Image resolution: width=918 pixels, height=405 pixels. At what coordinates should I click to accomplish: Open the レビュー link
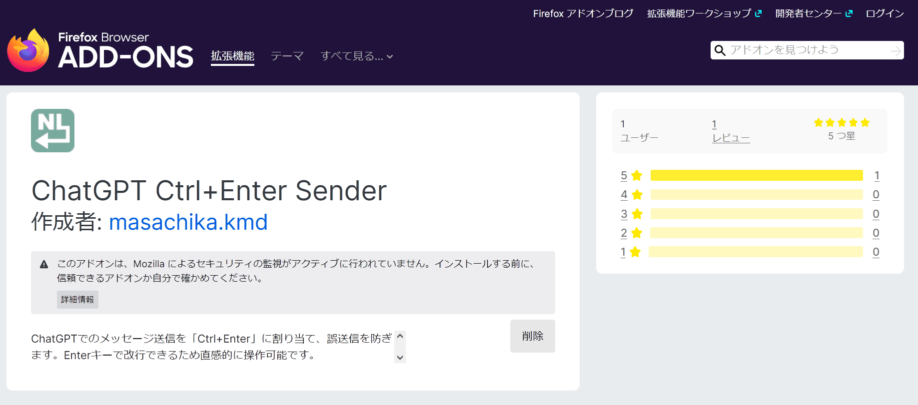point(731,138)
